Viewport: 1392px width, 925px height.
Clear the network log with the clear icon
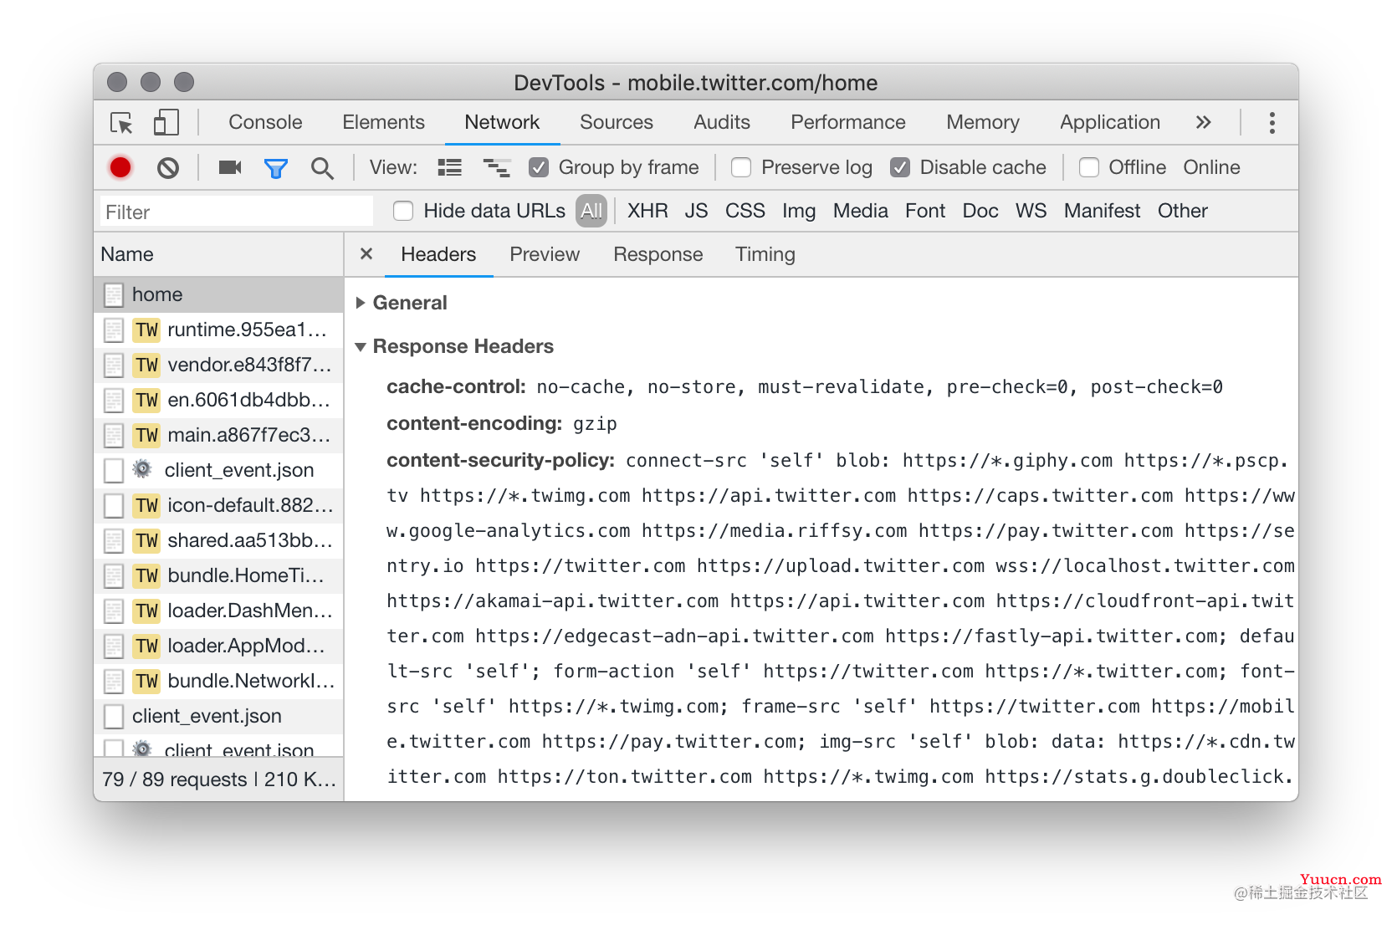tap(168, 168)
